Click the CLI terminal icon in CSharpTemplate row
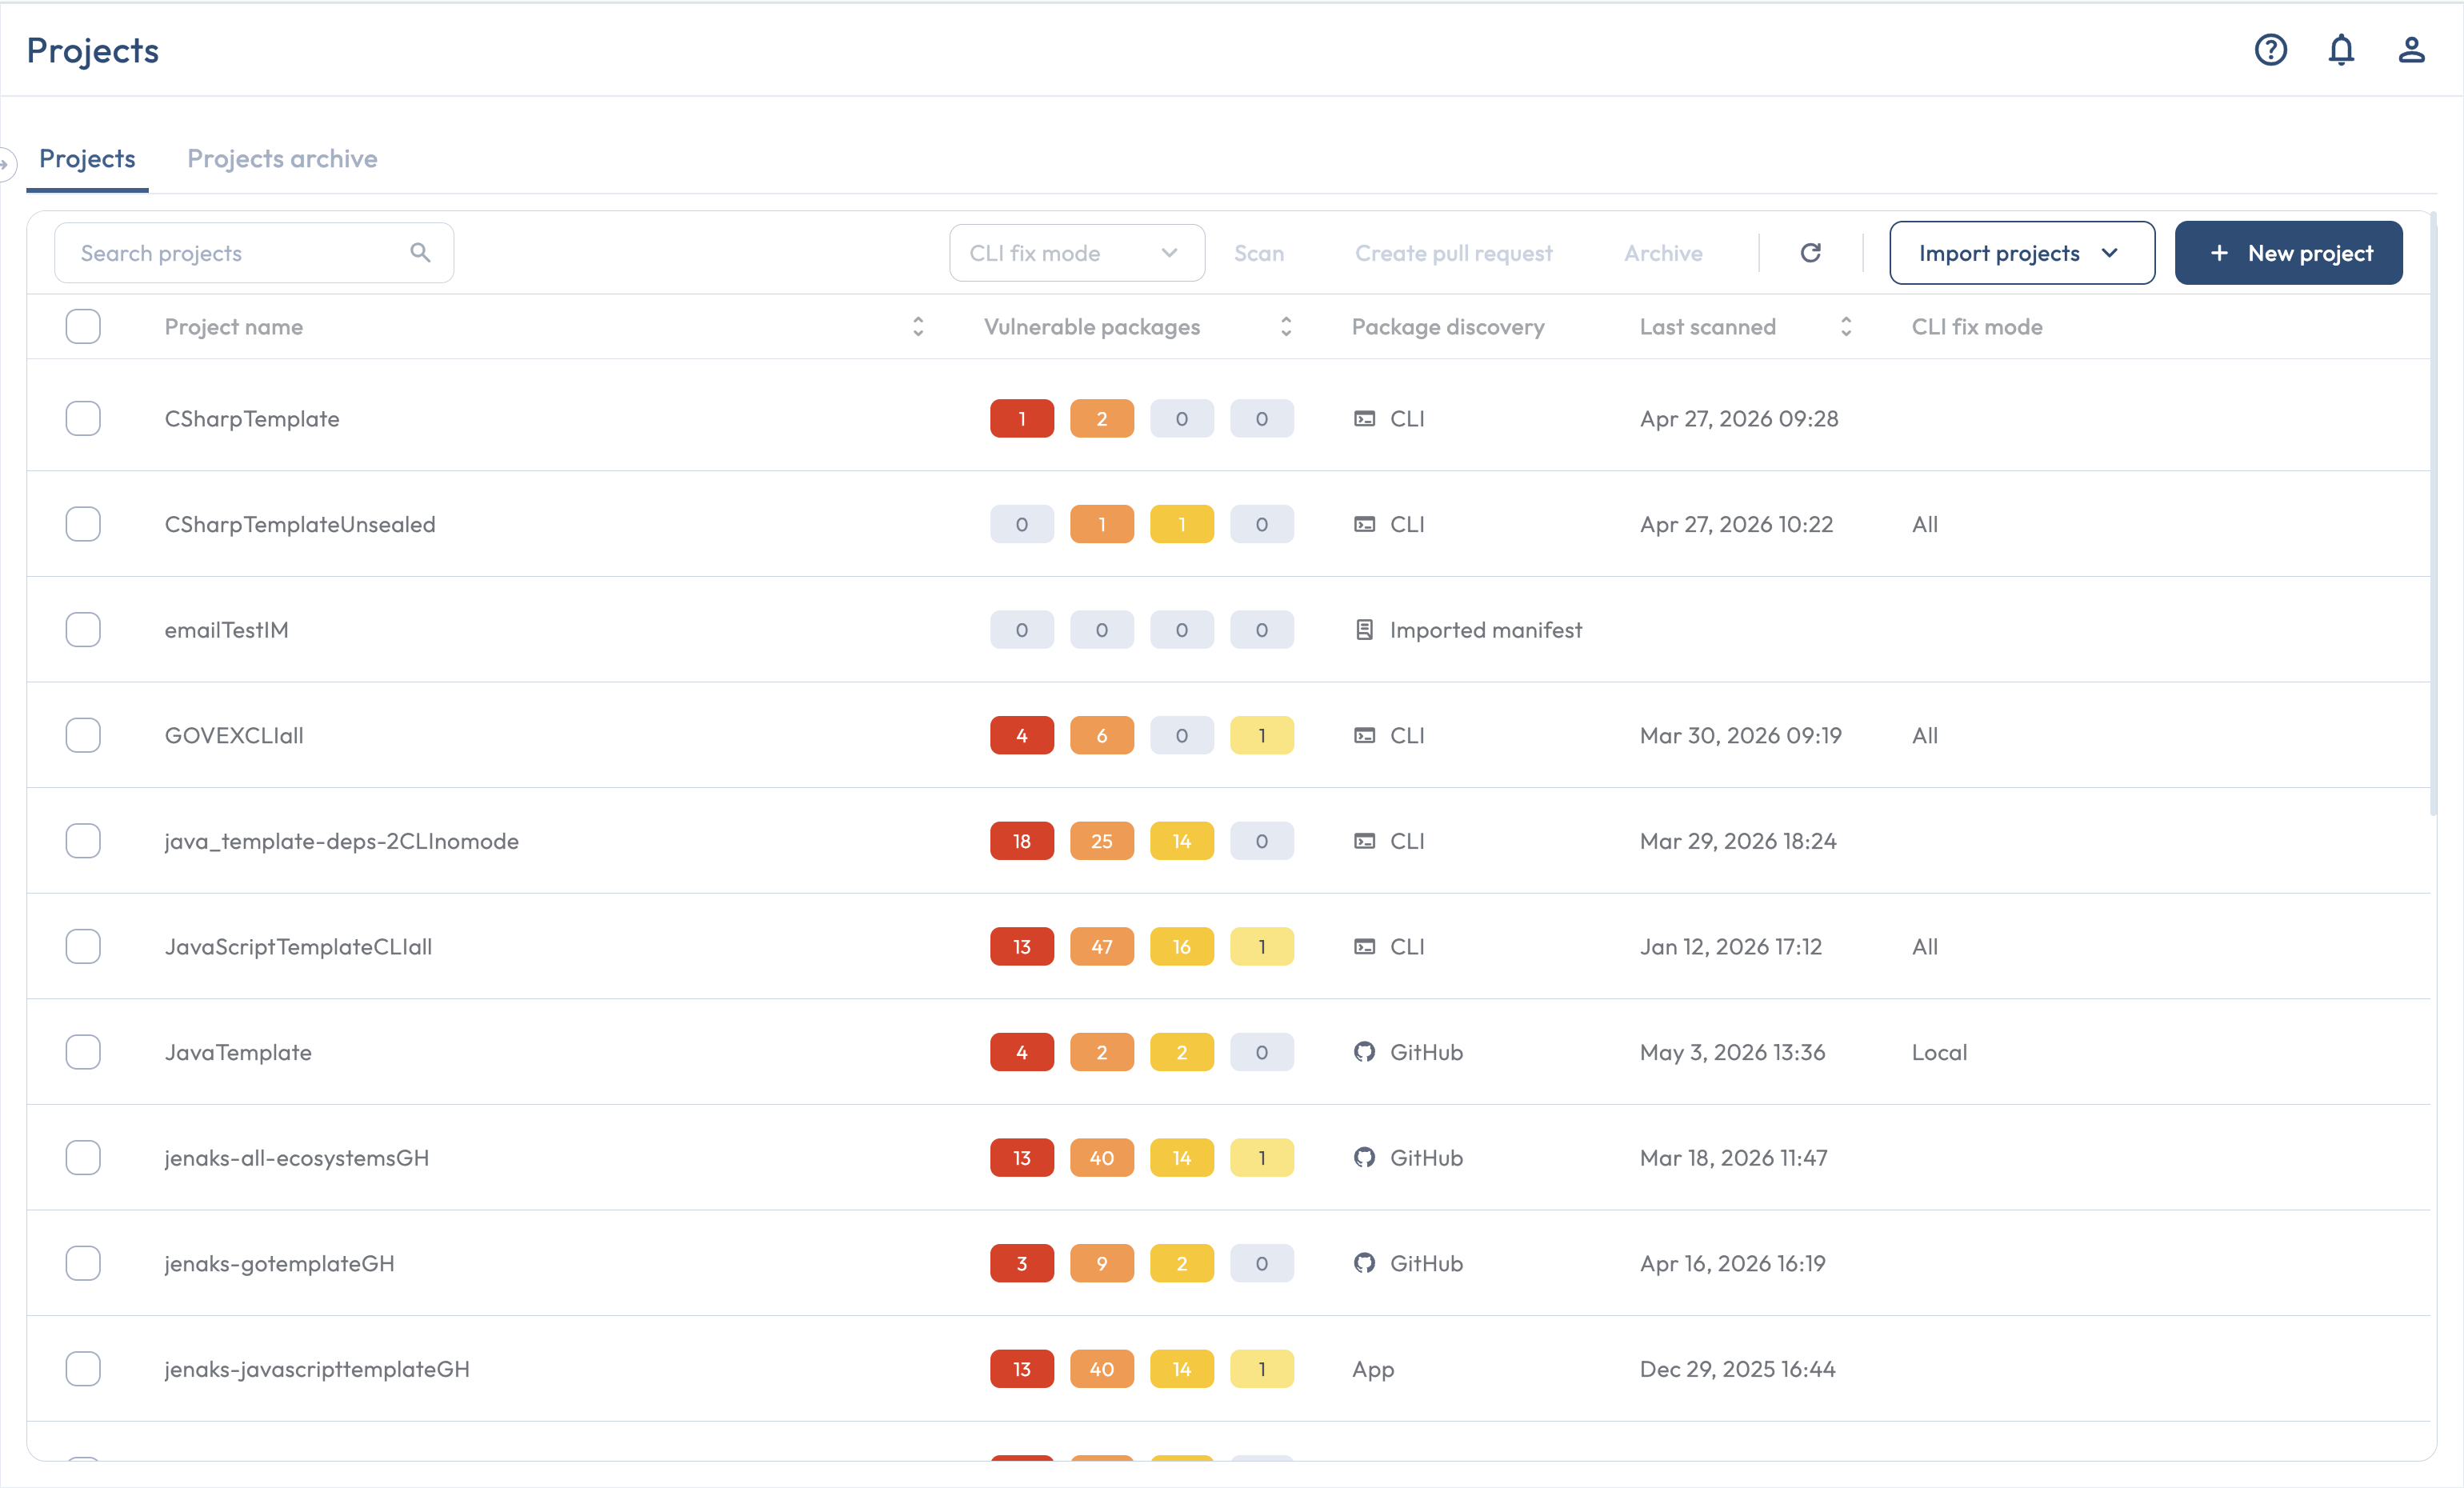 [x=1364, y=419]
